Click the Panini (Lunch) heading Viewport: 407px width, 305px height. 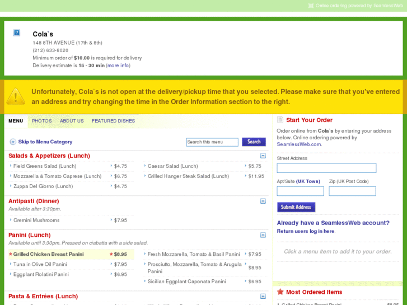29,235
